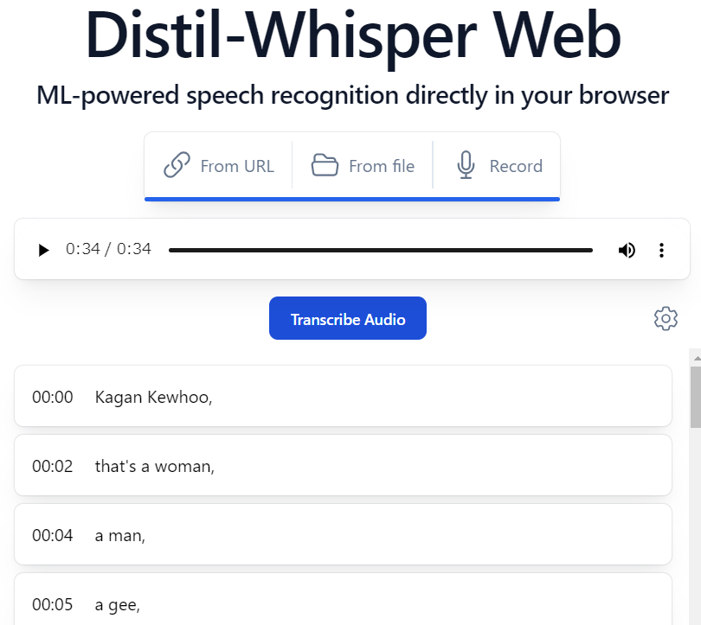This screenshot has height=625, width=701.
Task: Click the 00:00 timestamp
Action: (52, 397)
